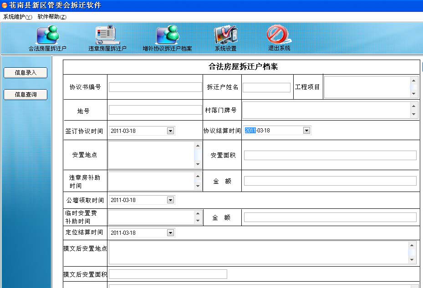423x288 pixels.
Task: Open the 系统维护 menu
Action: (x=18, y=17)
